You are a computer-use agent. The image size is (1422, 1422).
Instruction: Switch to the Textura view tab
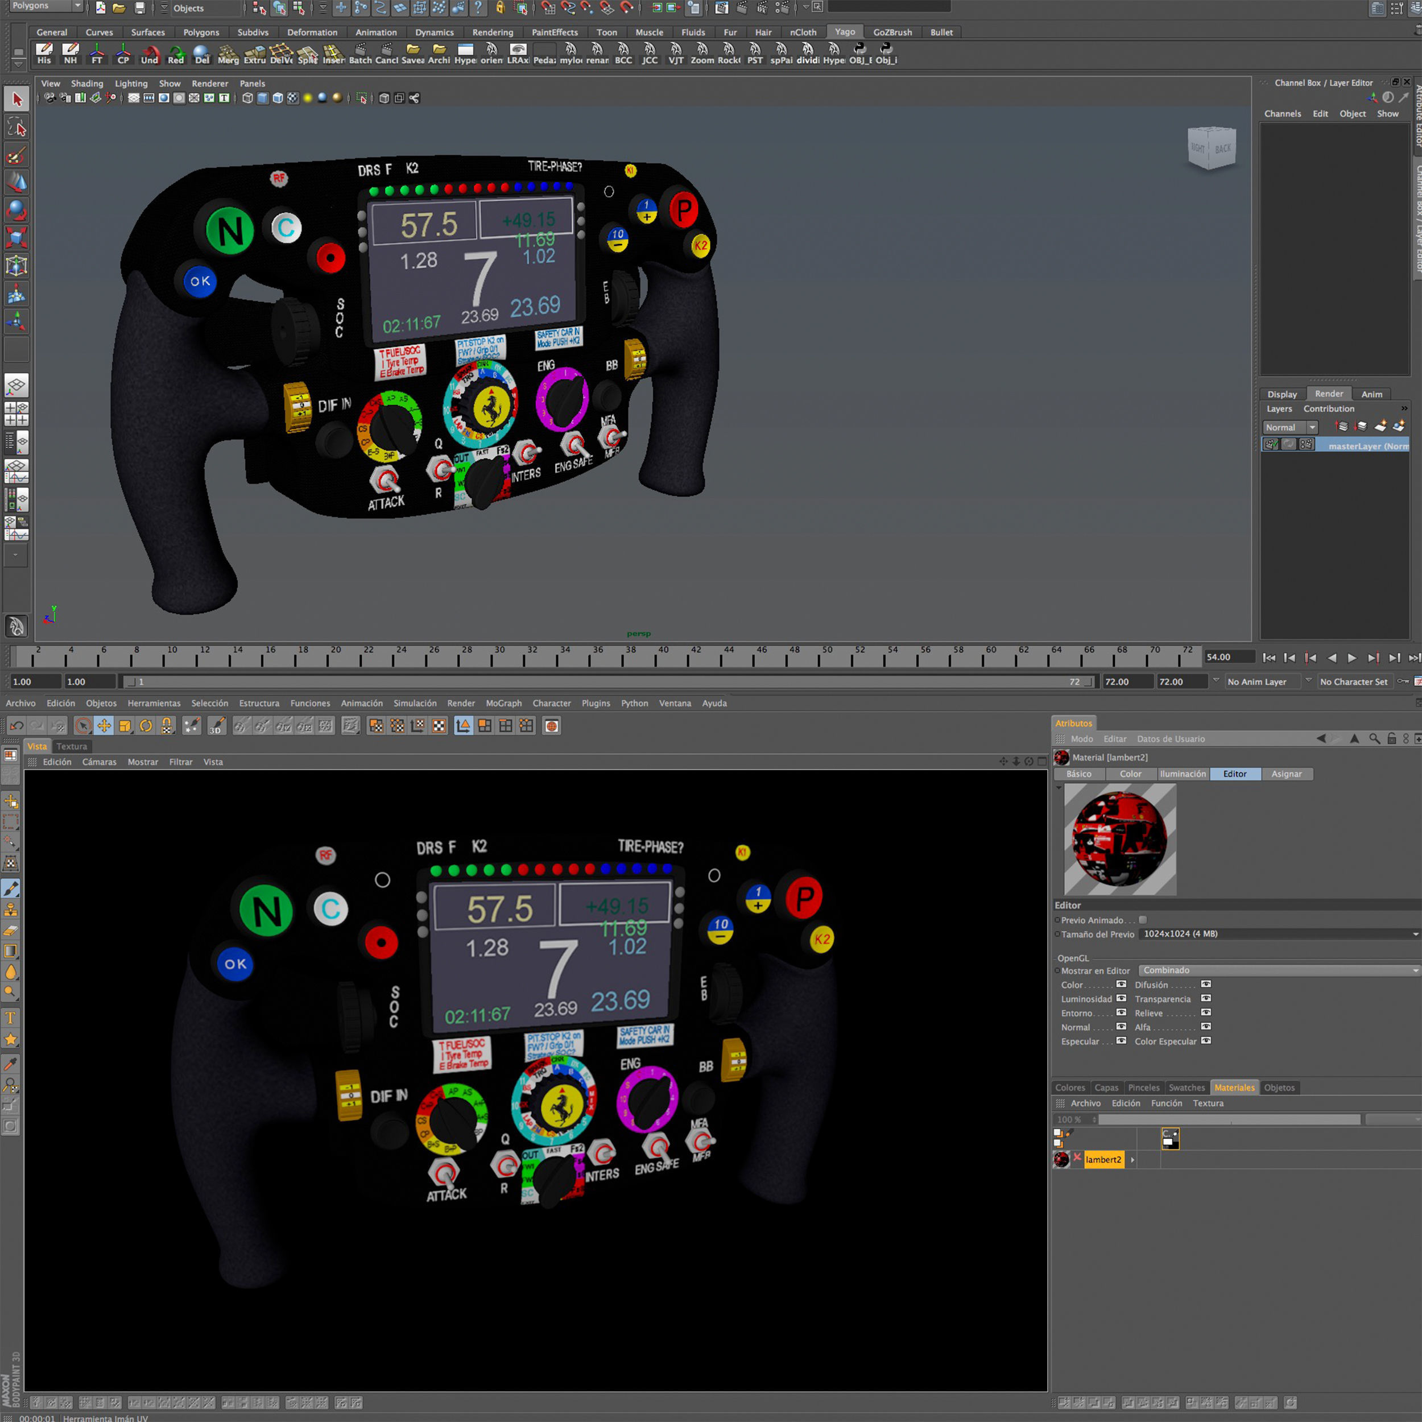pyautogui.click(x=72, y=746)
